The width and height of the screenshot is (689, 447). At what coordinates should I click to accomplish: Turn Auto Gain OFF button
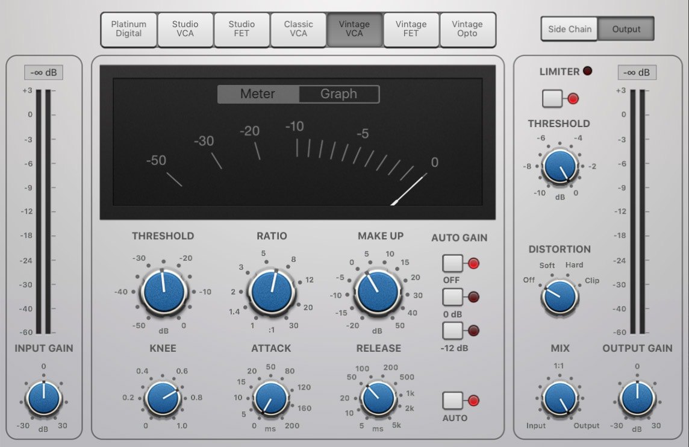tap(452, 263)
